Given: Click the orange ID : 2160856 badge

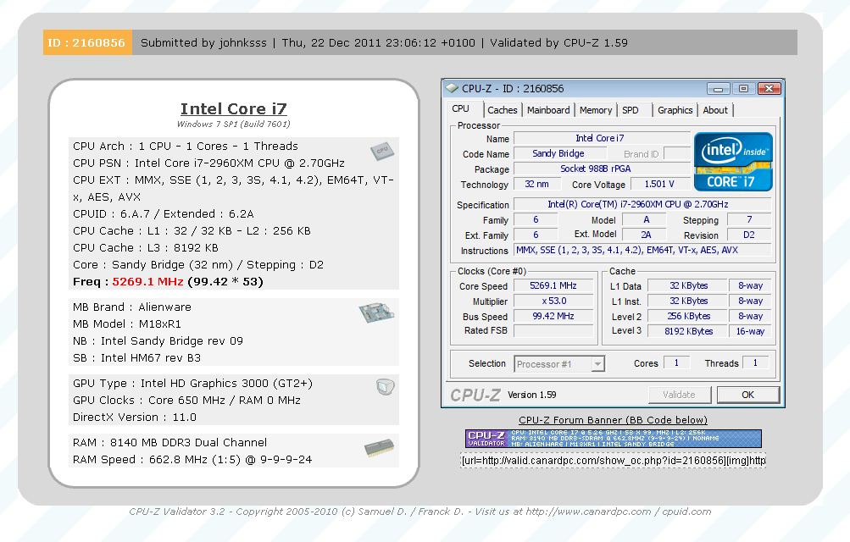Looking at the screenshot, I should pos(87,43).
